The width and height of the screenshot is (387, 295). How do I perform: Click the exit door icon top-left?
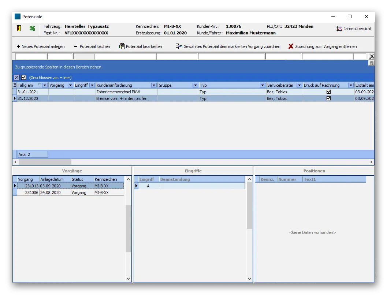[19, 28]
